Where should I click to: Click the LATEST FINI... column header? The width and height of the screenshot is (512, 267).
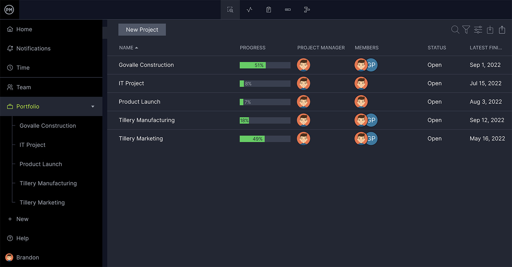pos(486,48)
